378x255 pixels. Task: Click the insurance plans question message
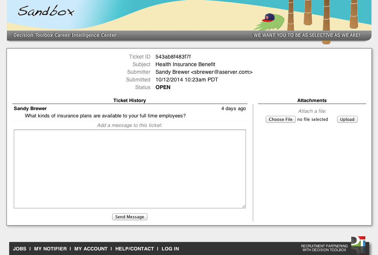pos(105,116)
